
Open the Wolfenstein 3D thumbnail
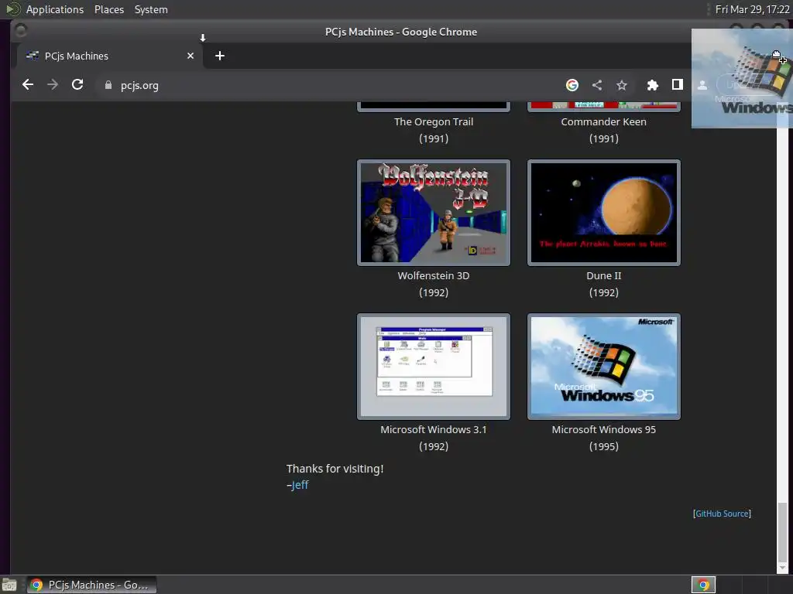(x=434, y=213)
